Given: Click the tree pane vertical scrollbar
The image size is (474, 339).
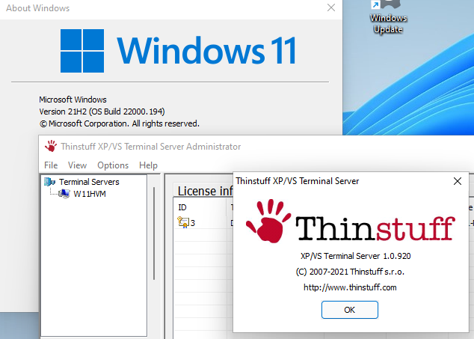Looking at the screenshot, I should [154, 233].
